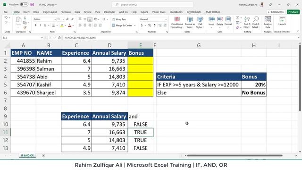This screenshot has height=170, width=302.
Task: Open the Power Pivot ribbon tab
Action: [x=159, y=12]
